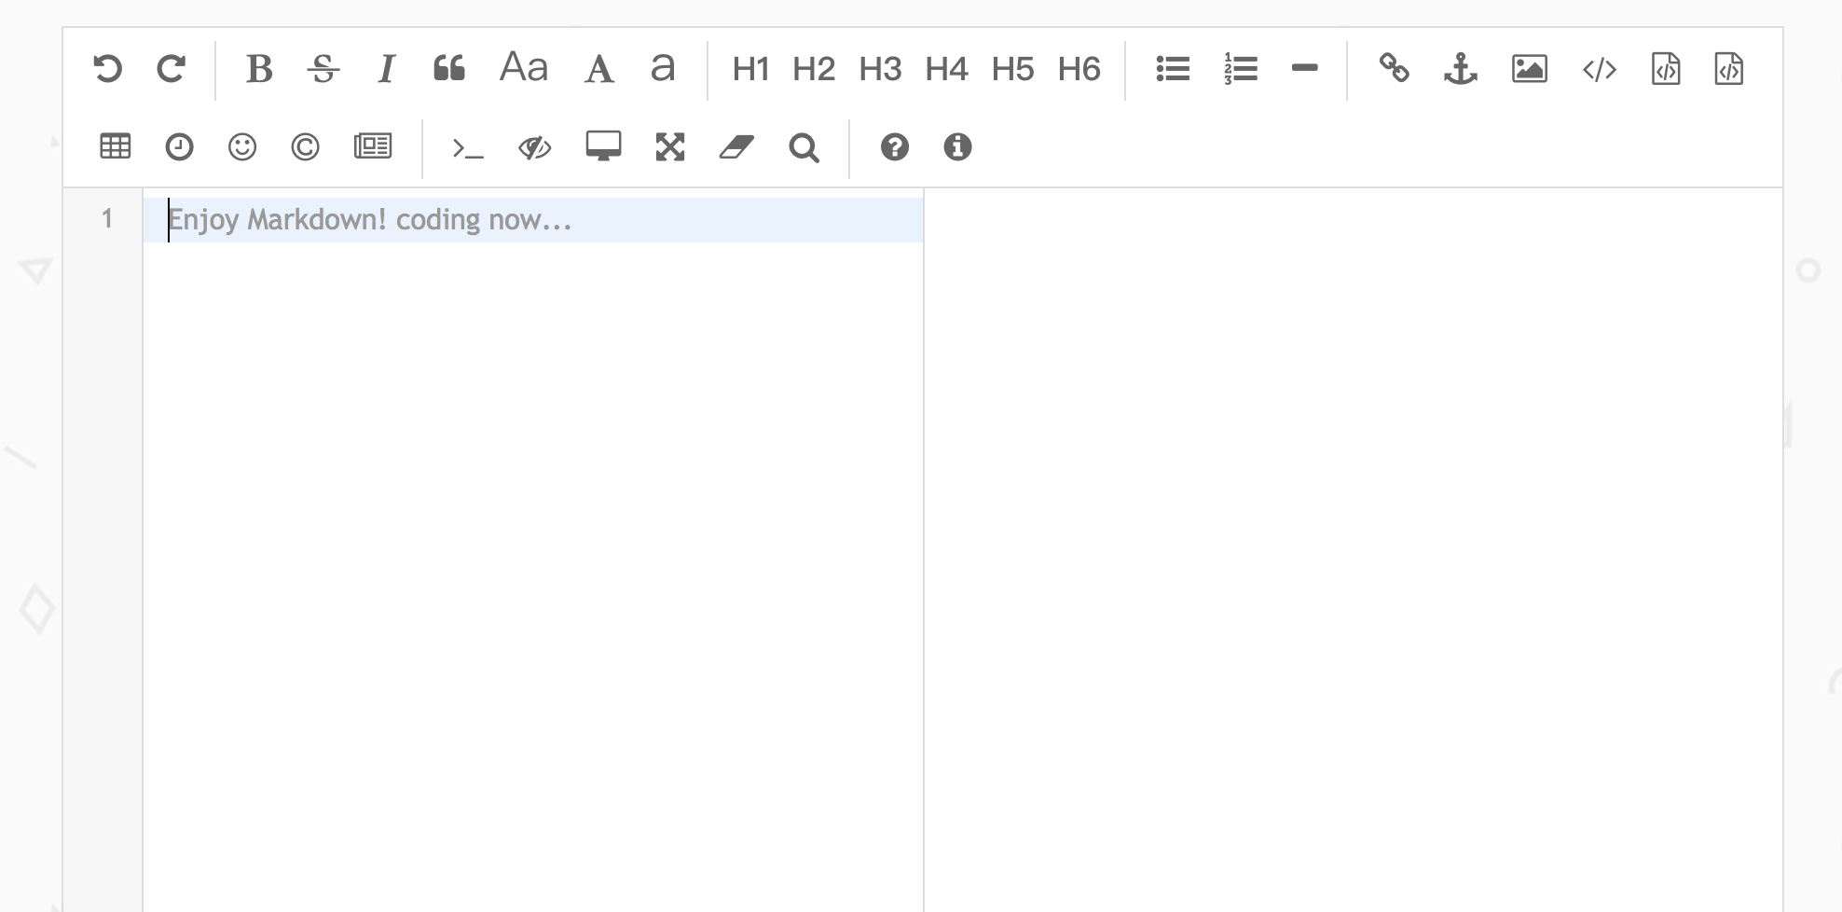Insert an H1 heading
This screenshot has height=912, width=1842.
(x=750, y=69)
